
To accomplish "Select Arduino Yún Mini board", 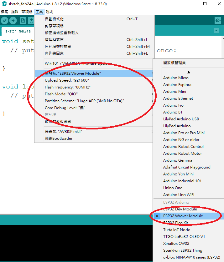I will pyautogui.click(x=189, y=174).
